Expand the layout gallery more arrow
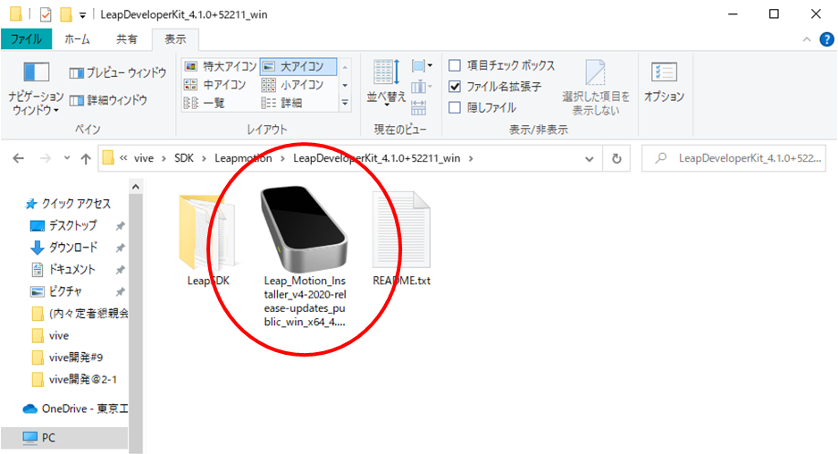Image resolution: width=838 pixels, height=454 pixels. 345,103
